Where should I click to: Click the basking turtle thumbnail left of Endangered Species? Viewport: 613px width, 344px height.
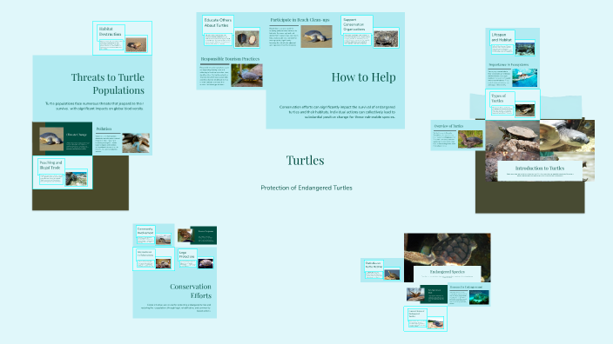392,275
